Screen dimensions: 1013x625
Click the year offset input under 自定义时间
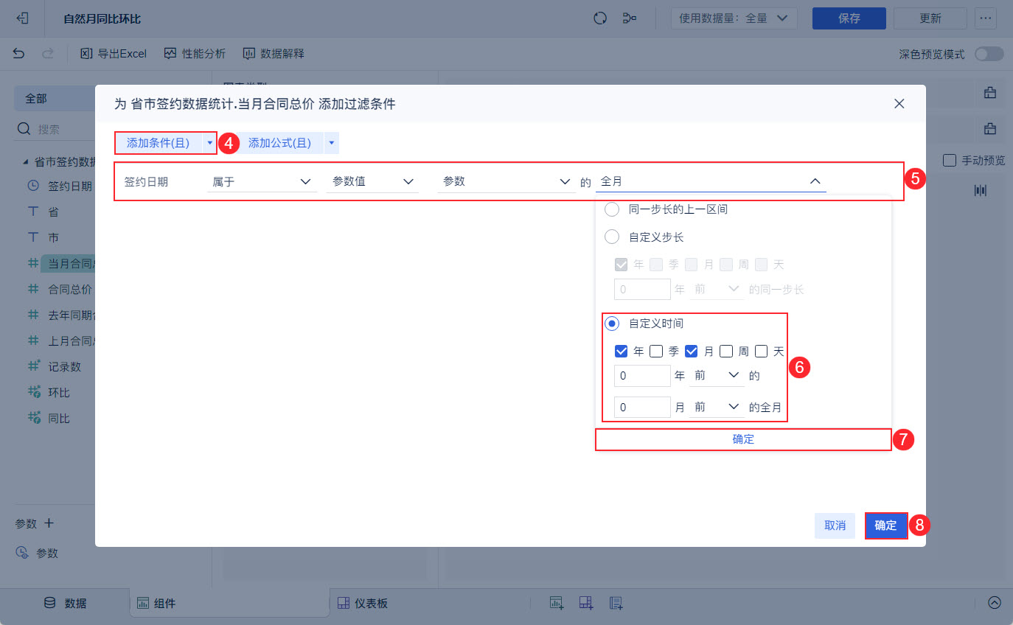click(642, 375)
